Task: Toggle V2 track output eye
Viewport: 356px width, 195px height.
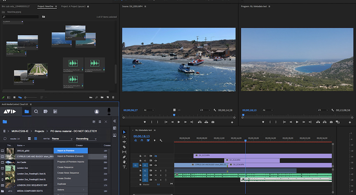Action: click(156, 161)
